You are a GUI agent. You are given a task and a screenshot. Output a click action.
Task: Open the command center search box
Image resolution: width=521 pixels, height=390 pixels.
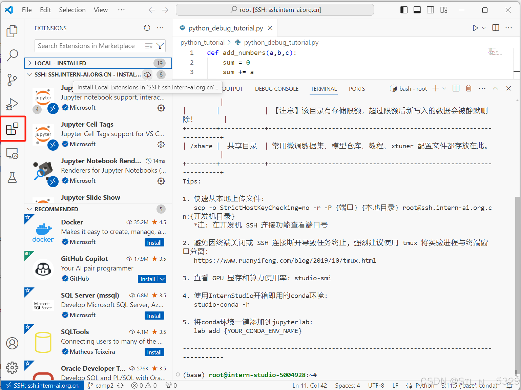pos(275,10)
